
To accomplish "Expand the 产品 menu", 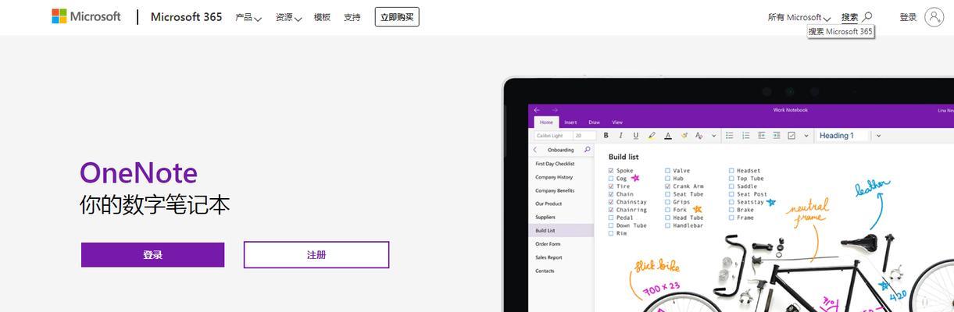I will pyautogui.click(x=248, y=17).
